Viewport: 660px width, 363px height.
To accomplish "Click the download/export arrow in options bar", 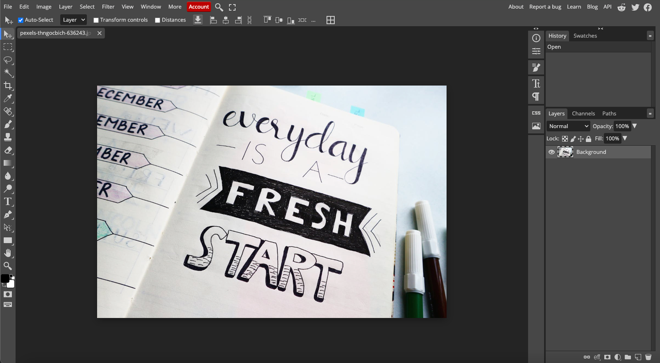I will point(197,20).
